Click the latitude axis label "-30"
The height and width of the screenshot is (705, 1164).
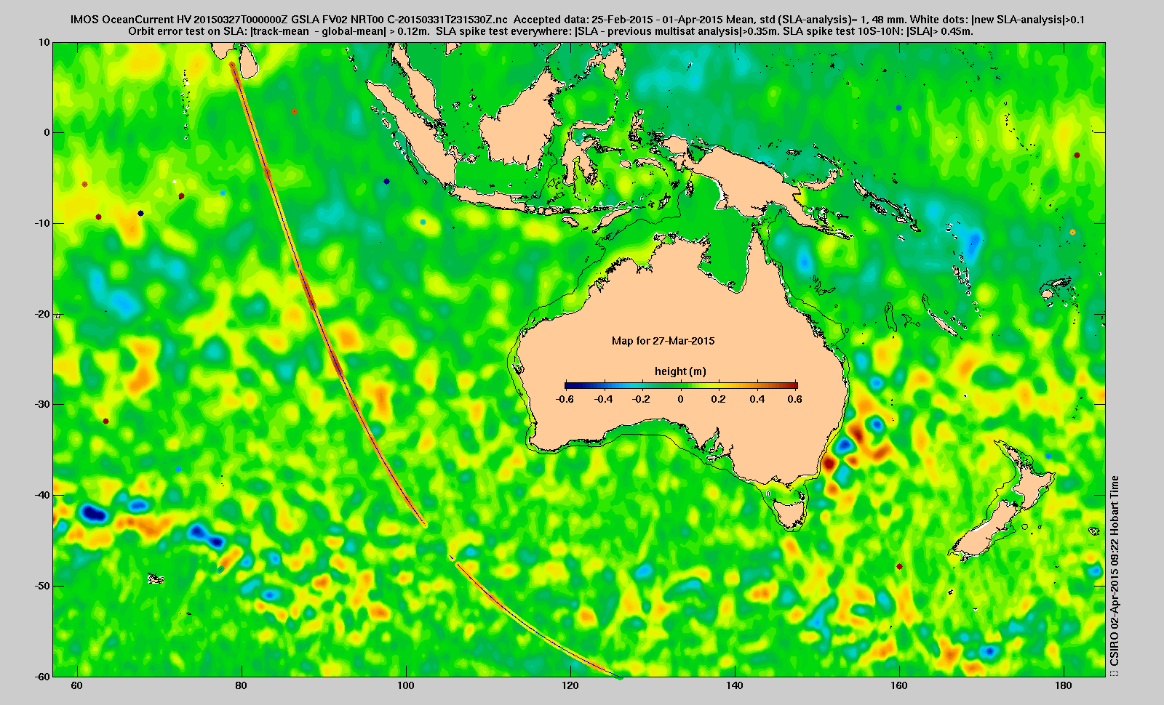(42, 404)
